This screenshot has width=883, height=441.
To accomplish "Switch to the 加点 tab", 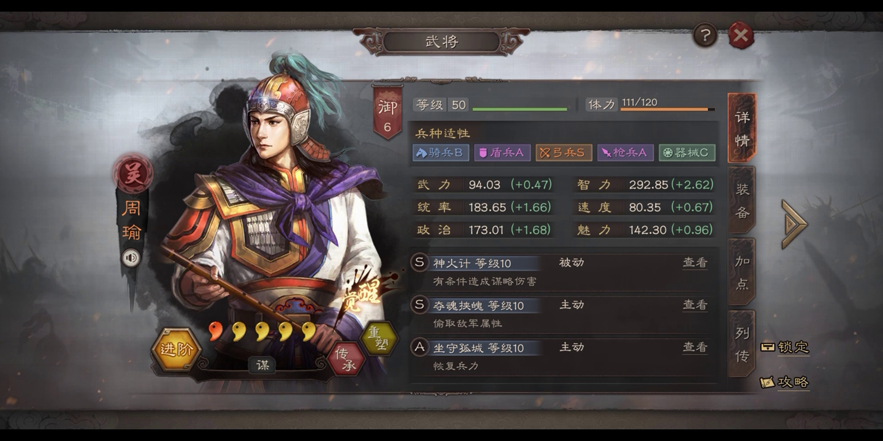I will pos(742,272).
